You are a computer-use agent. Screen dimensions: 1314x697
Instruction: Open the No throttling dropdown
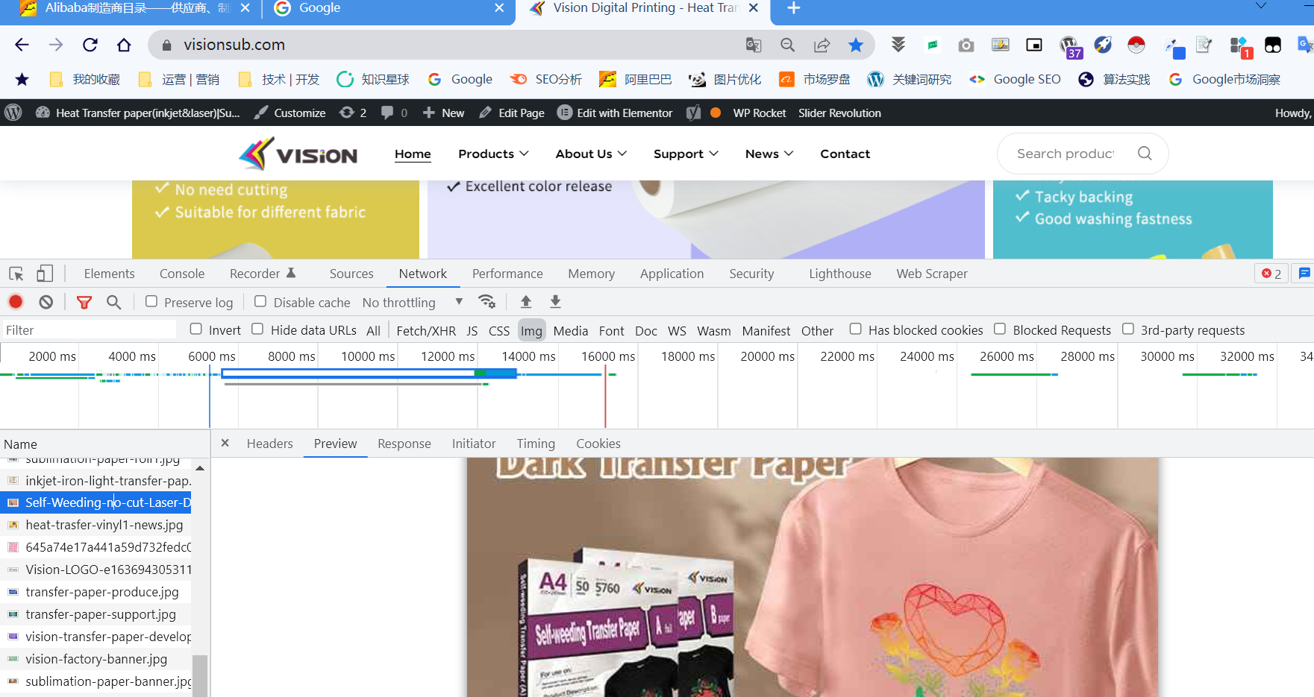[413, 302]
